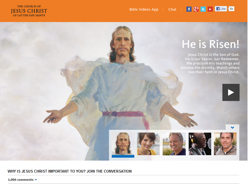Open the Twitter icon in header

point(203,9)
